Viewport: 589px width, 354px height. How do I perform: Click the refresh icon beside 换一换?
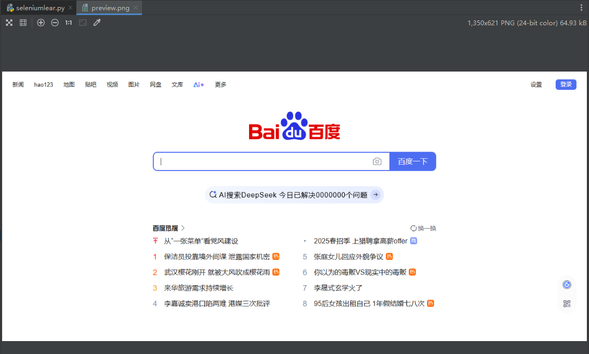click(413, 228)
